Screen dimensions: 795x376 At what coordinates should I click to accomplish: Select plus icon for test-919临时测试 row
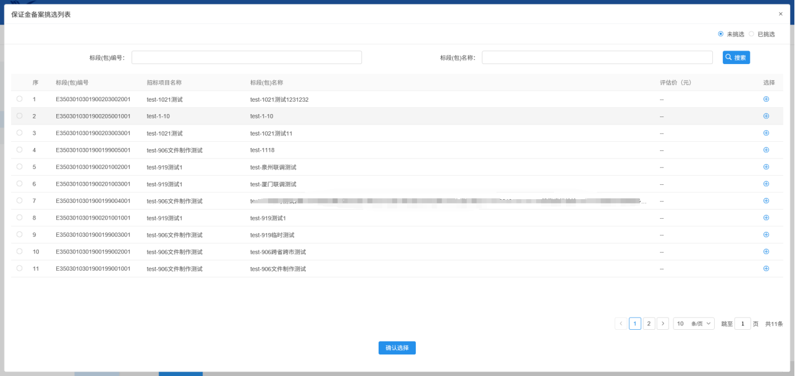[766, 234]
